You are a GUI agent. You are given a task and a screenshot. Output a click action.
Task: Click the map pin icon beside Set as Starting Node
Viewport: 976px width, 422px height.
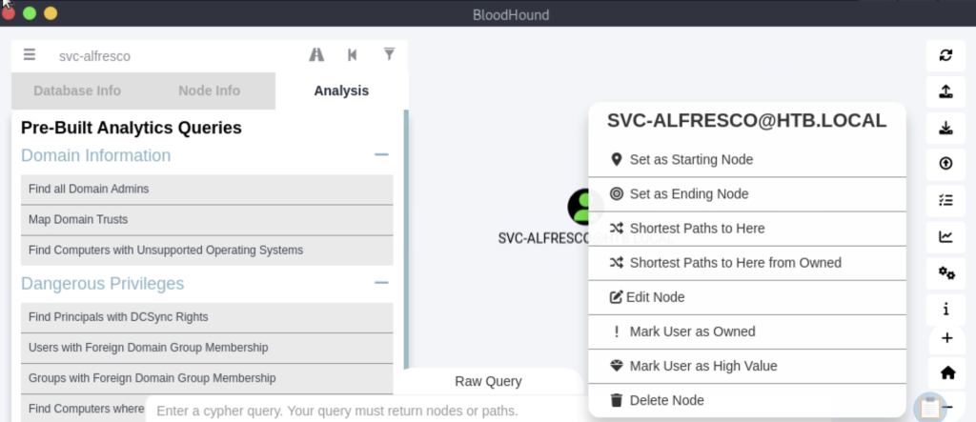click(x=617, y=159)
